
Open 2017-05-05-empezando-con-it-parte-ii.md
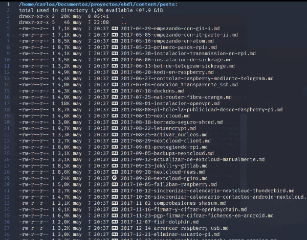(179, 35)
